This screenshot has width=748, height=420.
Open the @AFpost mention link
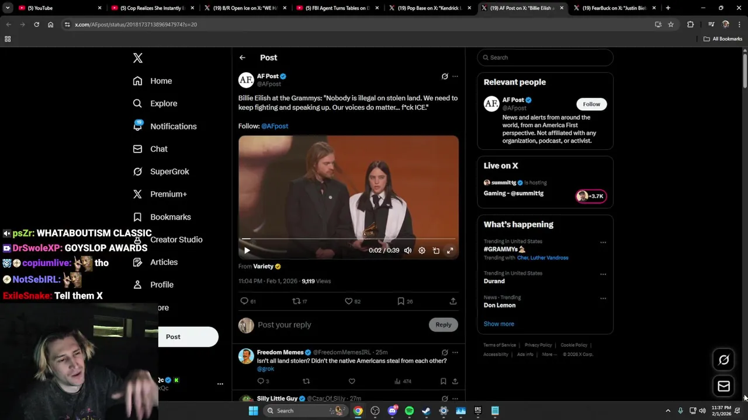[x=275, y=126]
